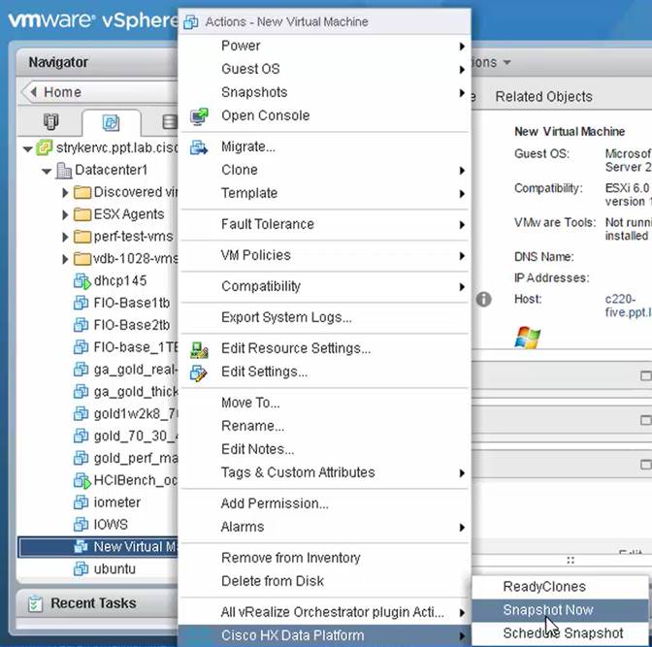Select the gold_70_30 VM row
The width and height of the screenshot is (652, 647).
coord(98,437)
